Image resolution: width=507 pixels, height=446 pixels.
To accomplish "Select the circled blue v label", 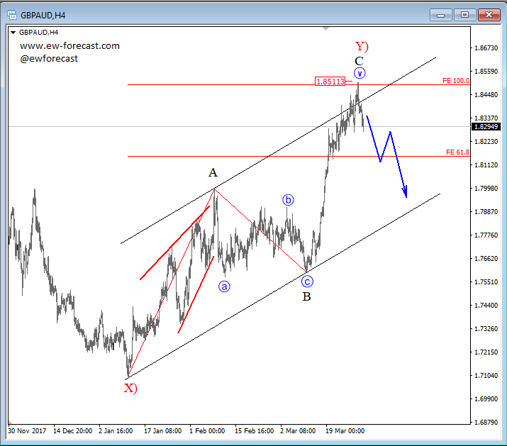I will pyautogui.click(x=360, y=73).
